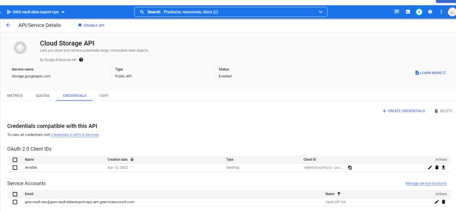This screenshot has height=212, width=456.
Task: Open the help question mark icon in the header
Action: click(430, 12)
